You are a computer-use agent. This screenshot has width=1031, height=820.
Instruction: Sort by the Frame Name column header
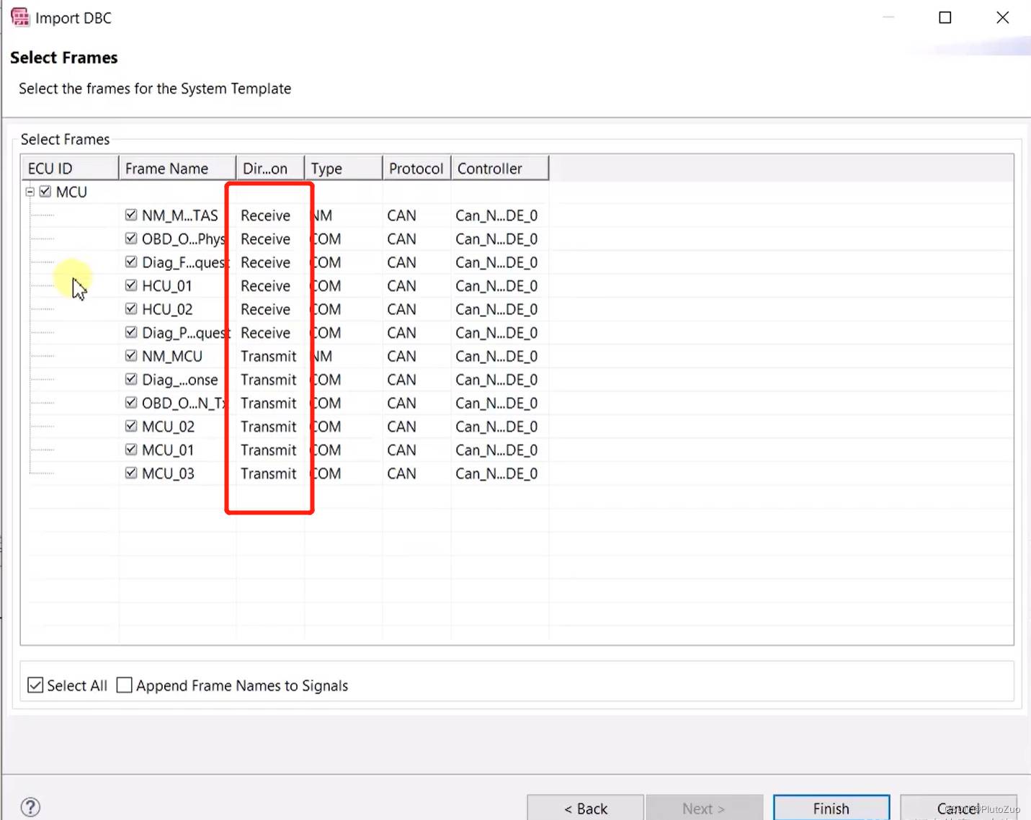click(177, 168)
